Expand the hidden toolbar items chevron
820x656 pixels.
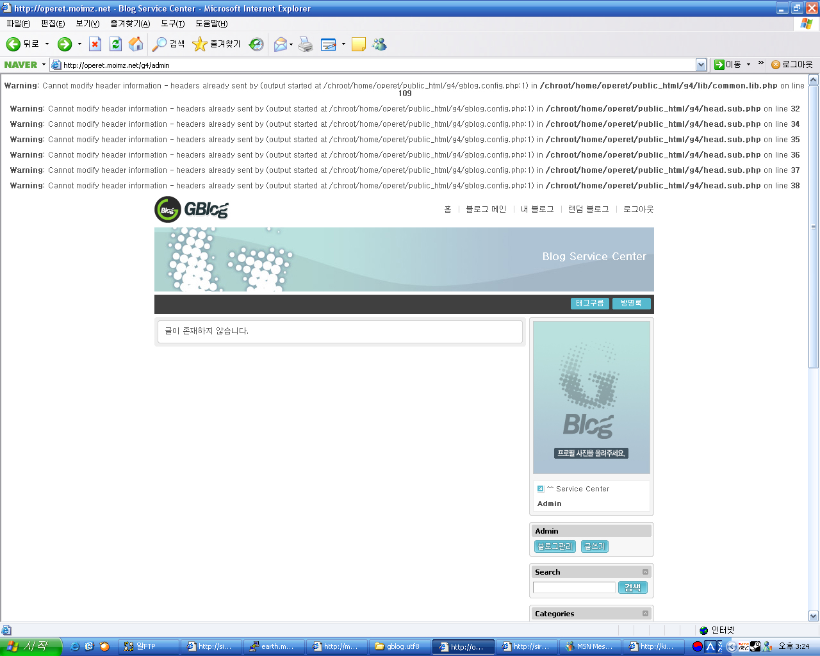761,63
